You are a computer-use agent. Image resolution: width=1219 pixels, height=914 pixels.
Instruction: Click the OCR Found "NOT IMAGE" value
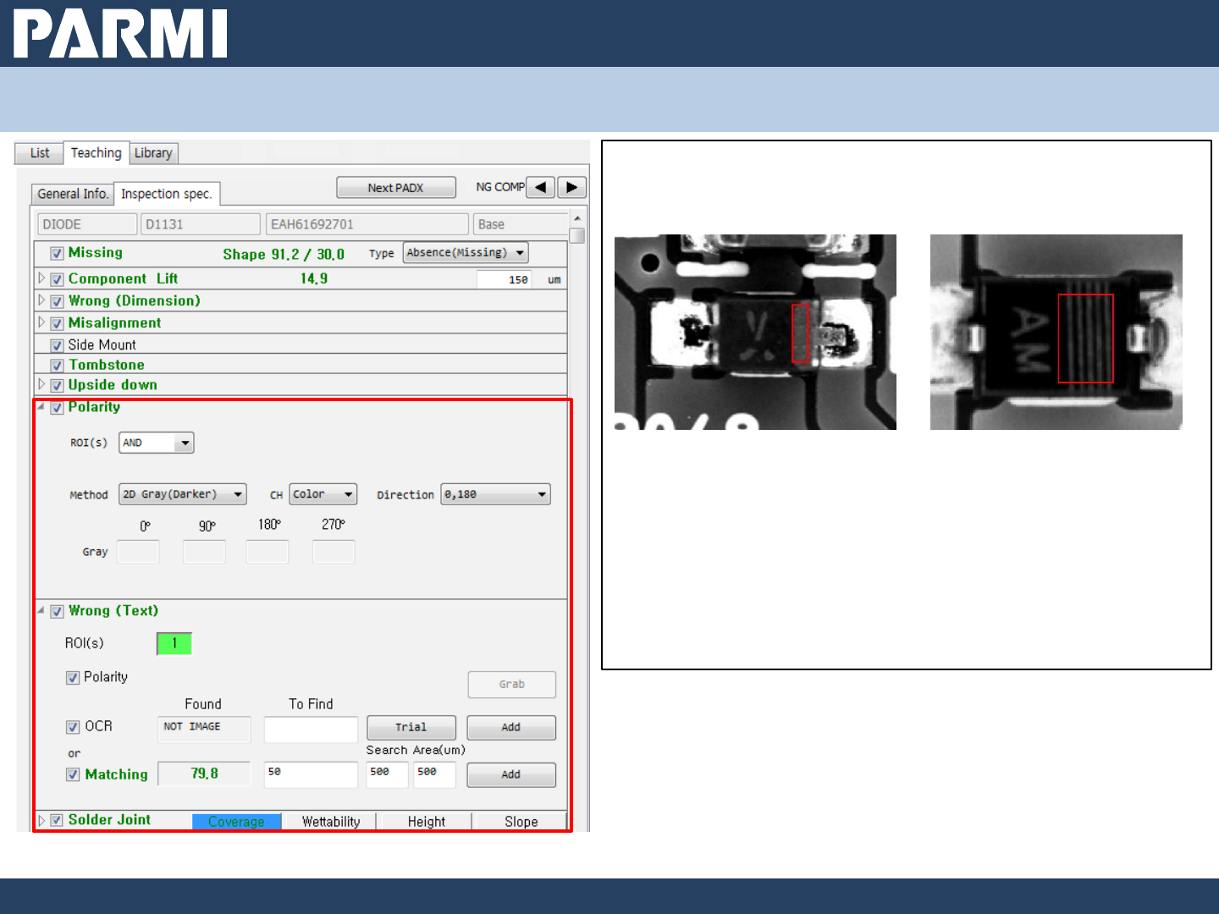(x=204, y=728)
